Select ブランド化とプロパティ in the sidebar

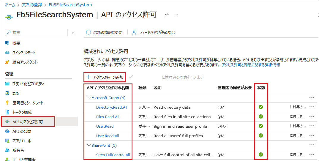tap(28, 84)
